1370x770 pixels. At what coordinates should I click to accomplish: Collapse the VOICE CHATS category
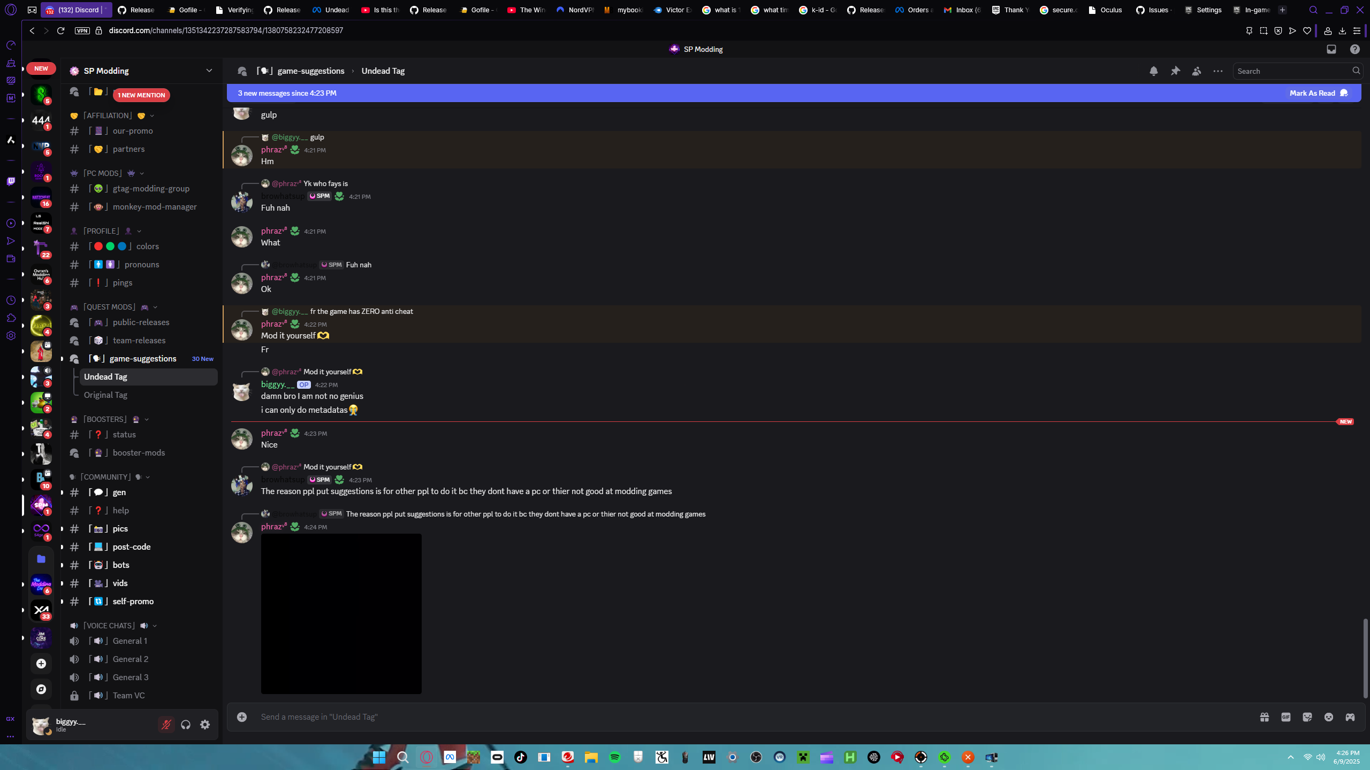(109, 626)
